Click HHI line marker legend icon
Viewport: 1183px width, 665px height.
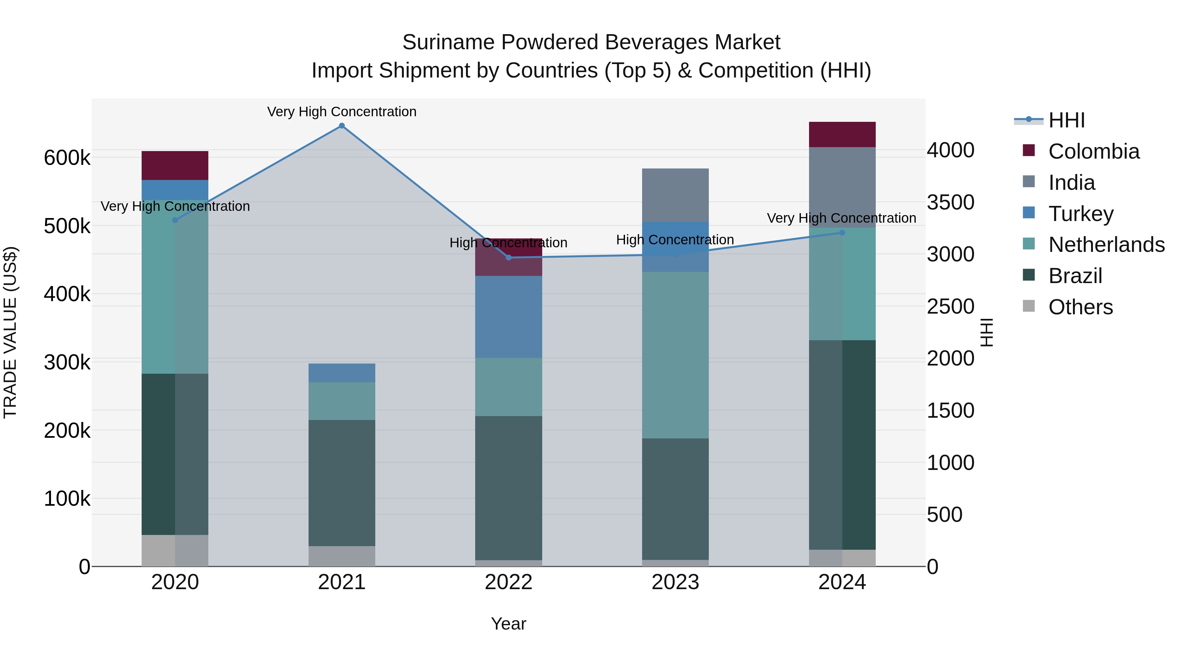pos(1029,120)
